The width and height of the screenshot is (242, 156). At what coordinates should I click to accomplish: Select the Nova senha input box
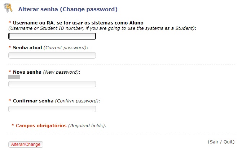[x=52, y=84]
